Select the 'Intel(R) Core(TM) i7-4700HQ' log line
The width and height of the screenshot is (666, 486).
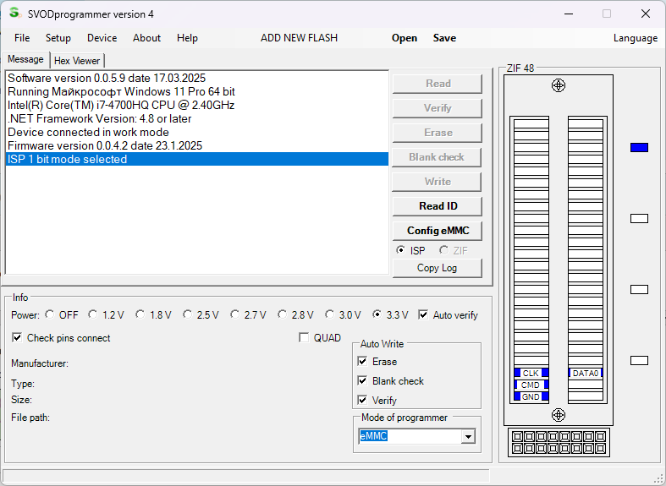[x=197, y=105]
